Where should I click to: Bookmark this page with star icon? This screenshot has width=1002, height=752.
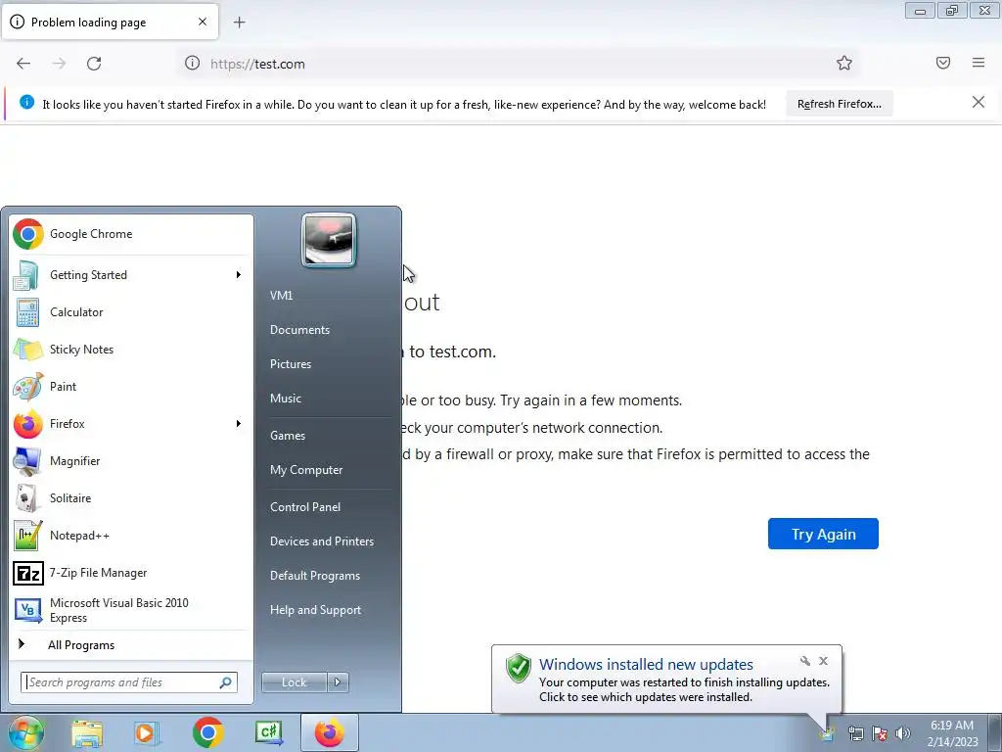tap(844, 63)
